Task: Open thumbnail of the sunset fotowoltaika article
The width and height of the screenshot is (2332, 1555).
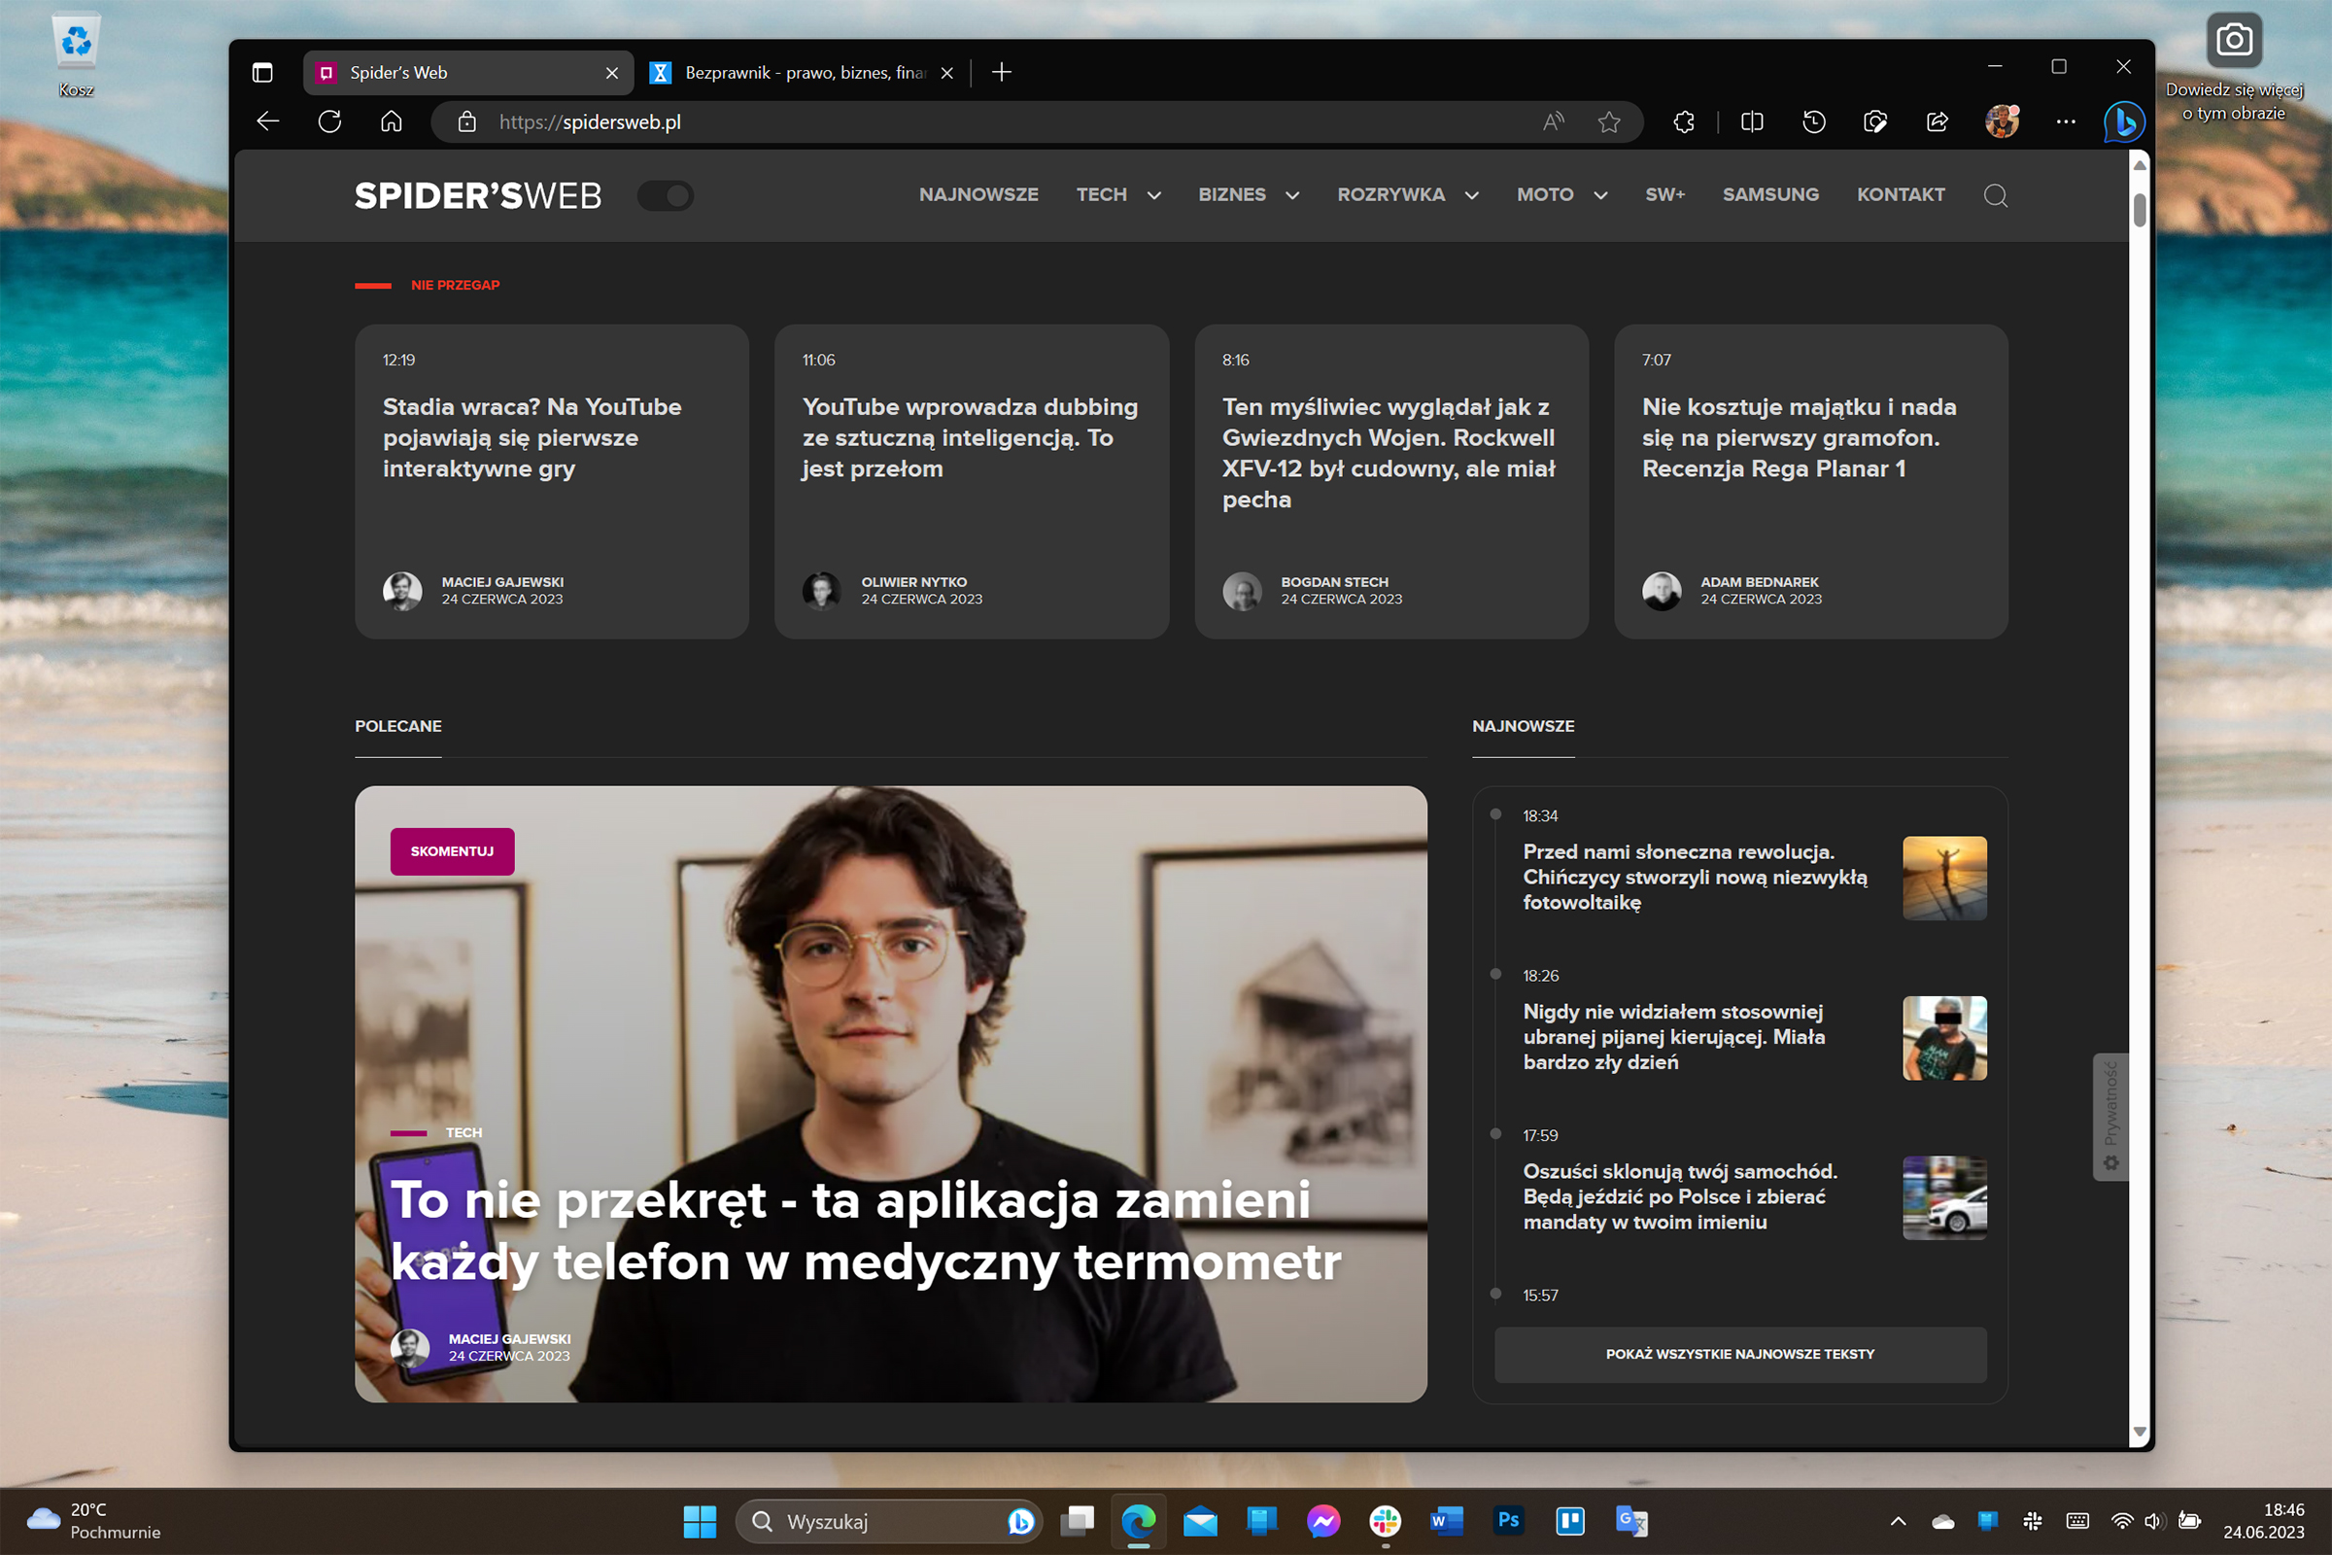Action: [x=1944, y=878]
